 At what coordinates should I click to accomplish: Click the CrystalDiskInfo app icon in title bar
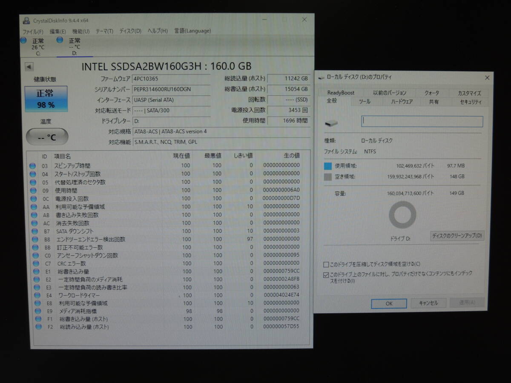26,20
